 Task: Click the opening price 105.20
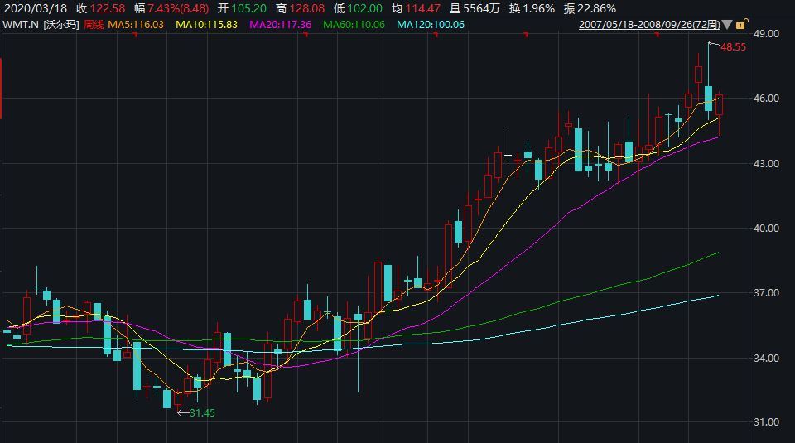pos(248,8)
